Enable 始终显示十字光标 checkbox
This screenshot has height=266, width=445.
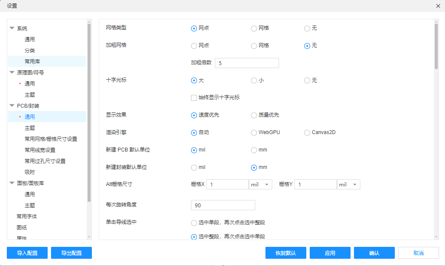(194, 97)
